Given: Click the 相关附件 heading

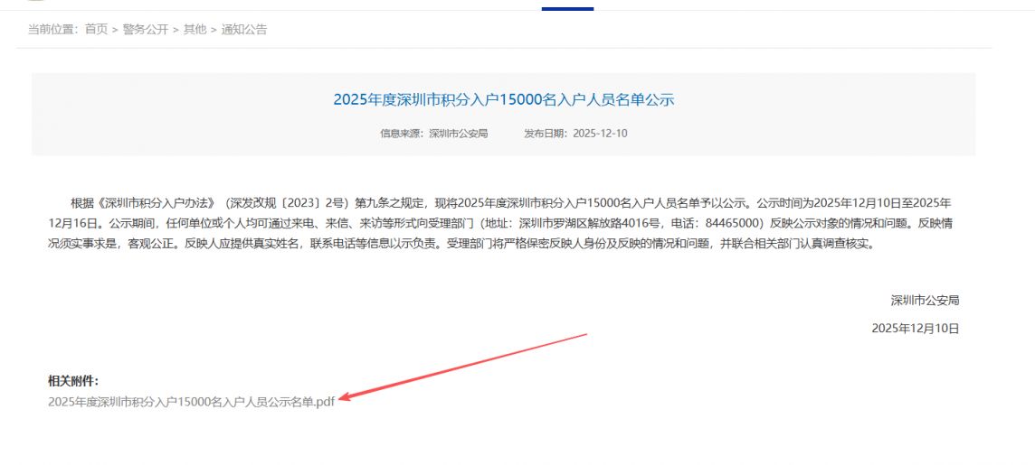Looking at the screenshot, I should (73, 381).
